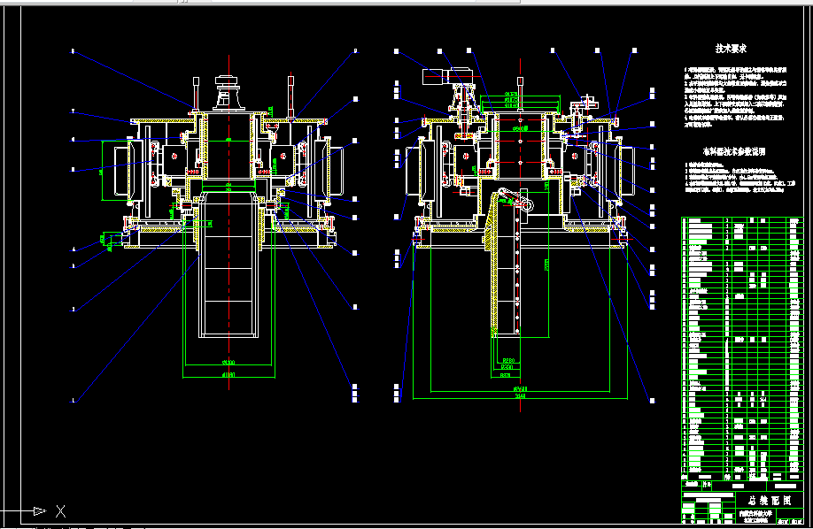Viewport: 813px width, 529px height.
Task: Select the 布料器技术参数说明 heading text
Action: tap(733, 152)
